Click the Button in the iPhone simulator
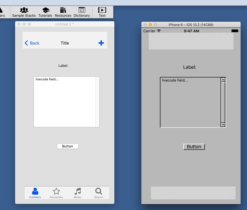Image resolution: width=247 pixels, height=210 pixels. click(x=194, y=147)
